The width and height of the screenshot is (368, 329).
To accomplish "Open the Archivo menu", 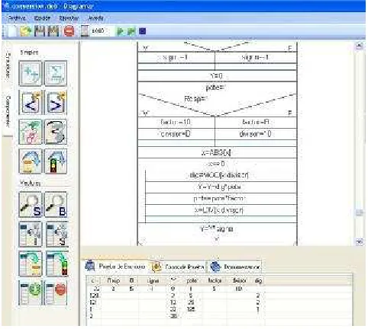I will coord(17,18).
